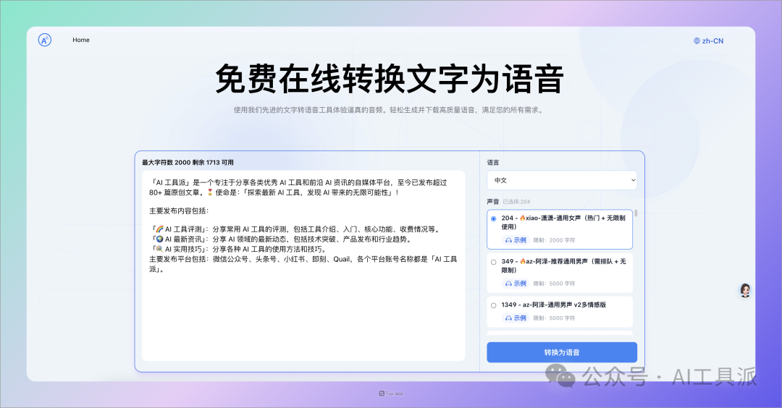Image resolution: width=782 pixels, height=408 pixels.
Task: Switch language via zh-CN link
Action: 712,41
